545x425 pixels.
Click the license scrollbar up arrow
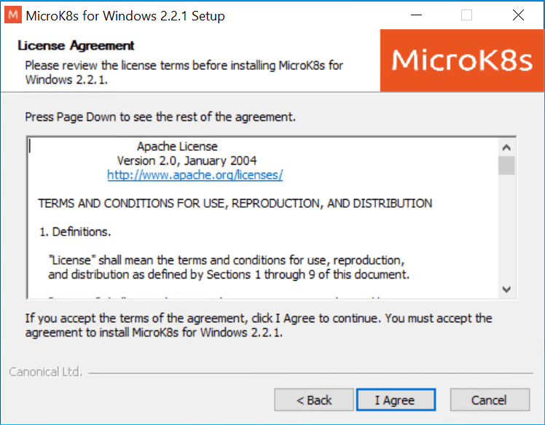click(506, 147)
